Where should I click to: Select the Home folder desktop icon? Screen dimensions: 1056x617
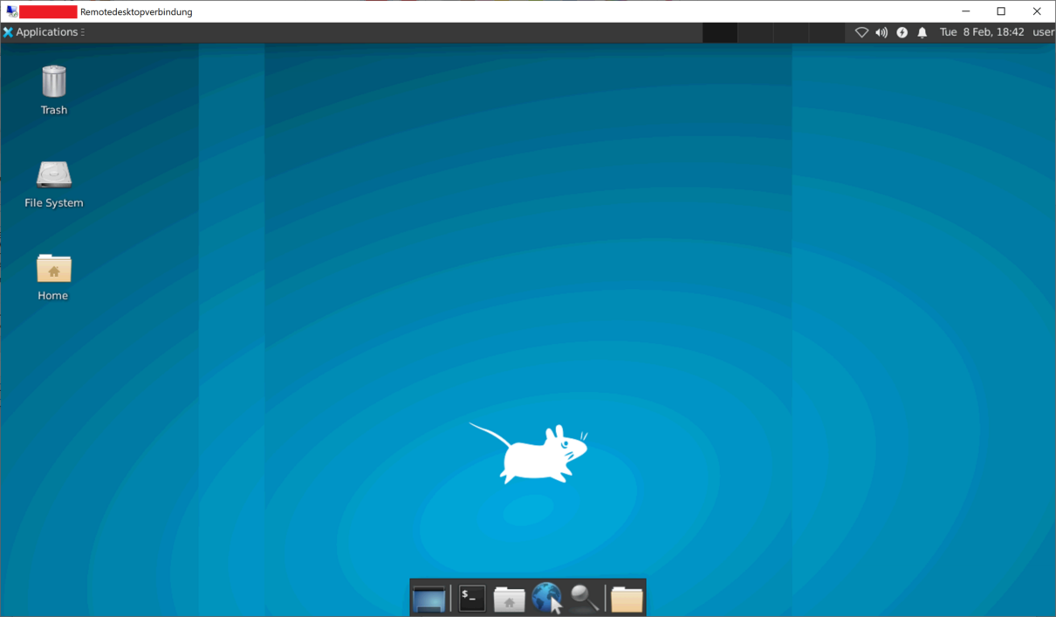click(x=54, y=268)
